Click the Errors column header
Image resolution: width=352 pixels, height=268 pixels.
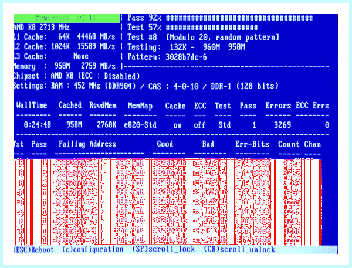tap(278, 106)
